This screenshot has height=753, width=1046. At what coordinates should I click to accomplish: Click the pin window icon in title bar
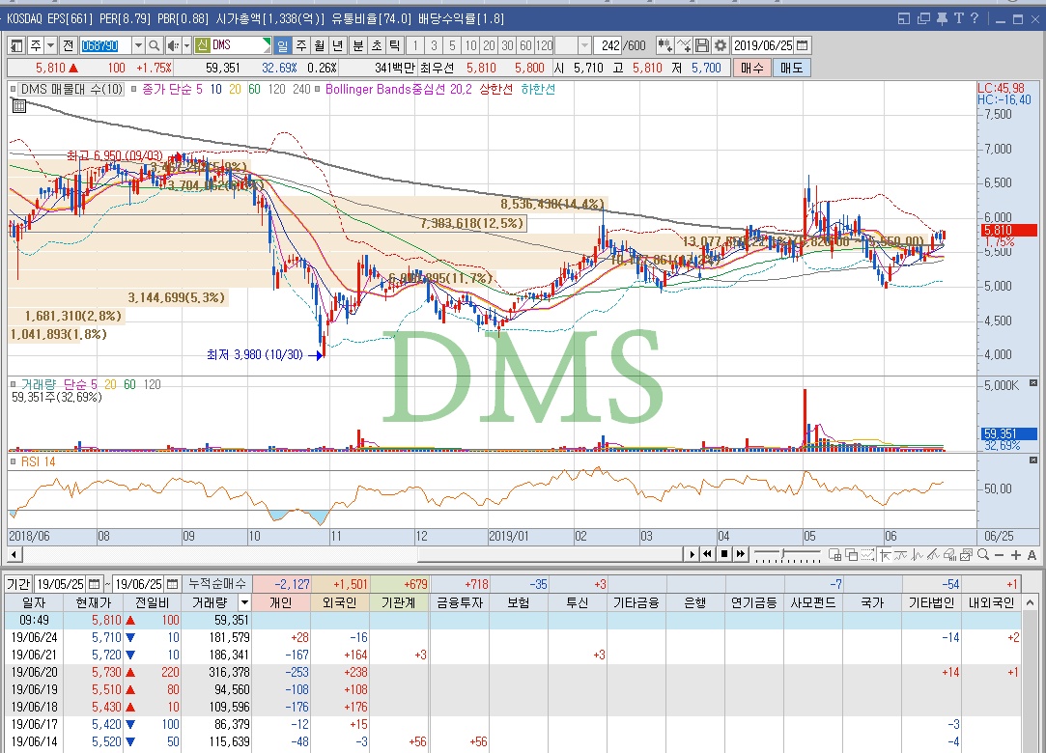tap(942, 18)
